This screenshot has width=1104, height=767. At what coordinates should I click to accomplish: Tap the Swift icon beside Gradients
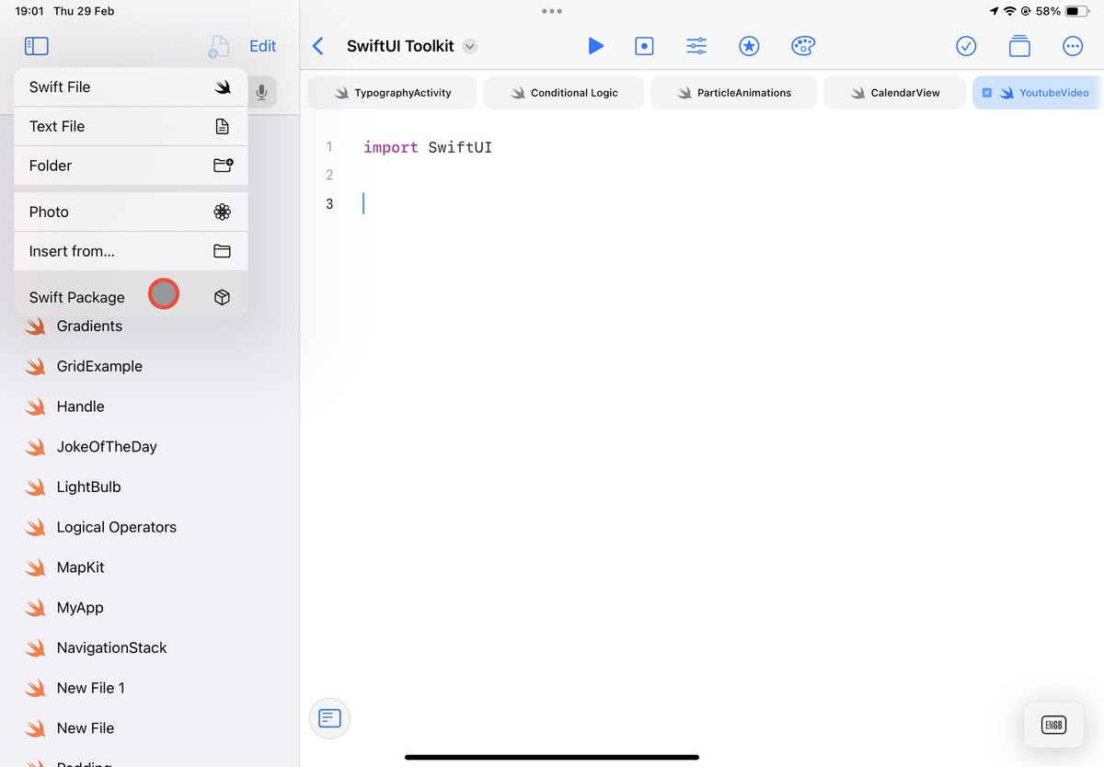35,326
